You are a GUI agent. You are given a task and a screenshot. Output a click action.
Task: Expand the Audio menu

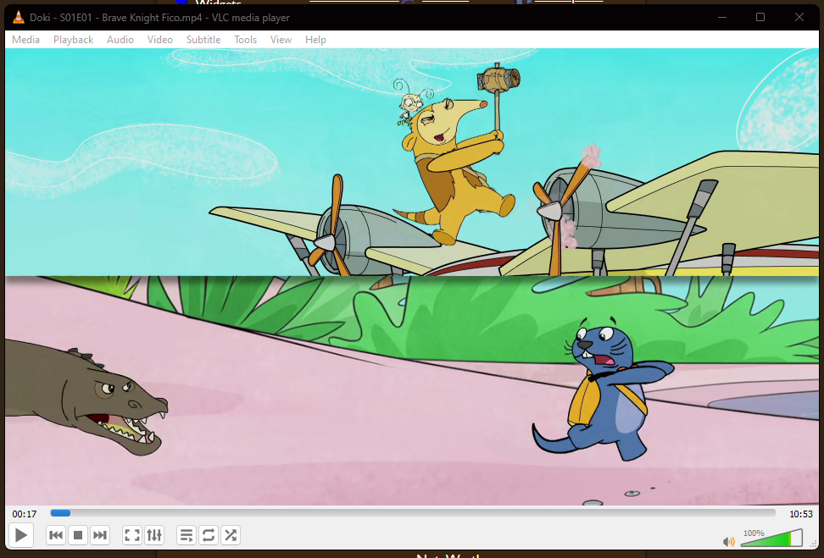point(120,40)
